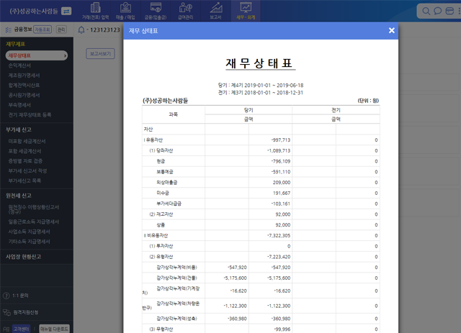Click the 고객센터 button
461x333 pixels.
point(22,329)
